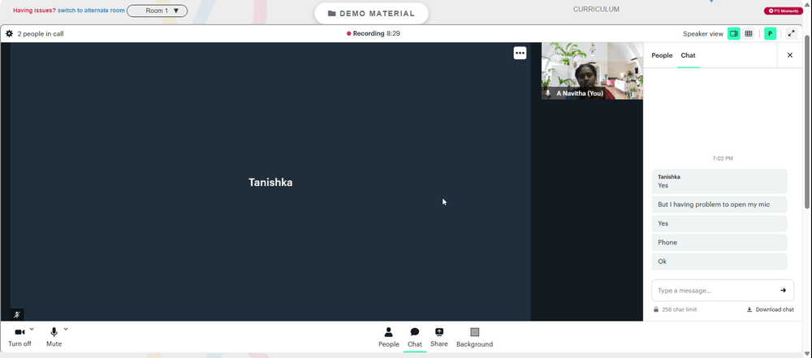This screenshot has height=358, width=812.
Task: Turn off the camera
Action: pyautogui.click(x=19, y=337)
